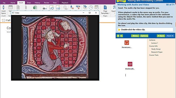Switch to the Home ribbon tab

pyautogui.click(x=13, y=3)
